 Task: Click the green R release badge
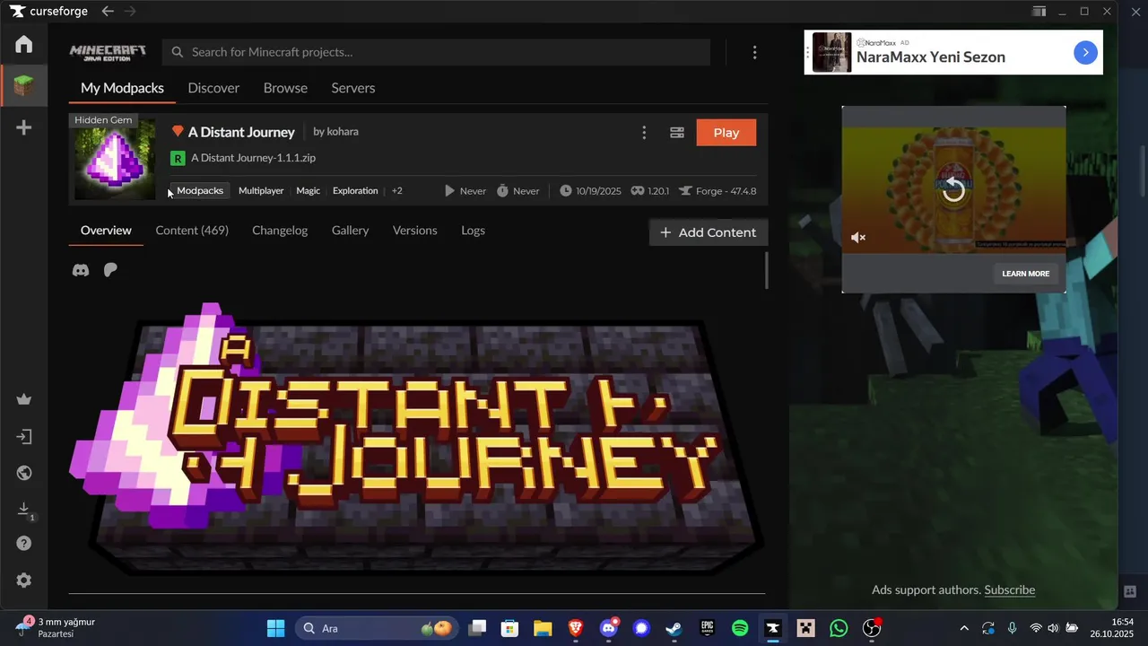point(178,158)
